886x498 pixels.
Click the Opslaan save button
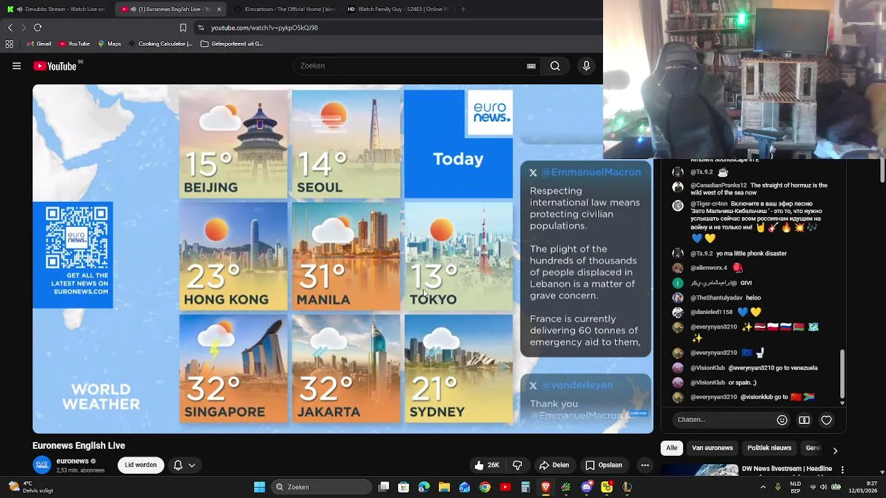tap(604, 465)
